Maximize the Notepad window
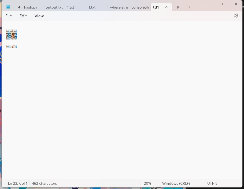Viewport: 244px width, 189px height. click(224, 4)
